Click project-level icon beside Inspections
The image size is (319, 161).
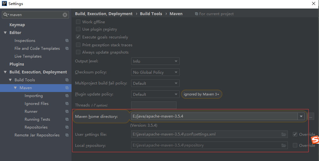click(x=67, y=40)
